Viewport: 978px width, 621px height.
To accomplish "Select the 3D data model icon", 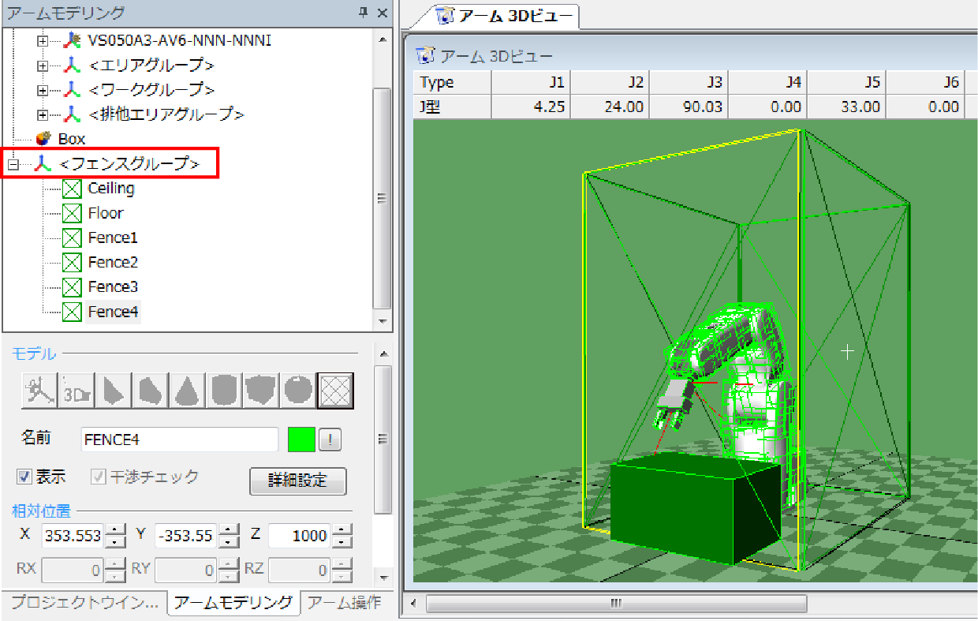I will coord(77,391).
